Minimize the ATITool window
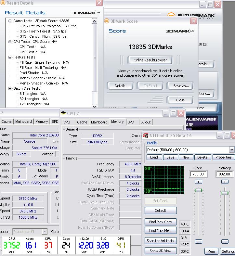Image resolution: width=235 pixels, height=256 pixels. click(x=219, y=135)
